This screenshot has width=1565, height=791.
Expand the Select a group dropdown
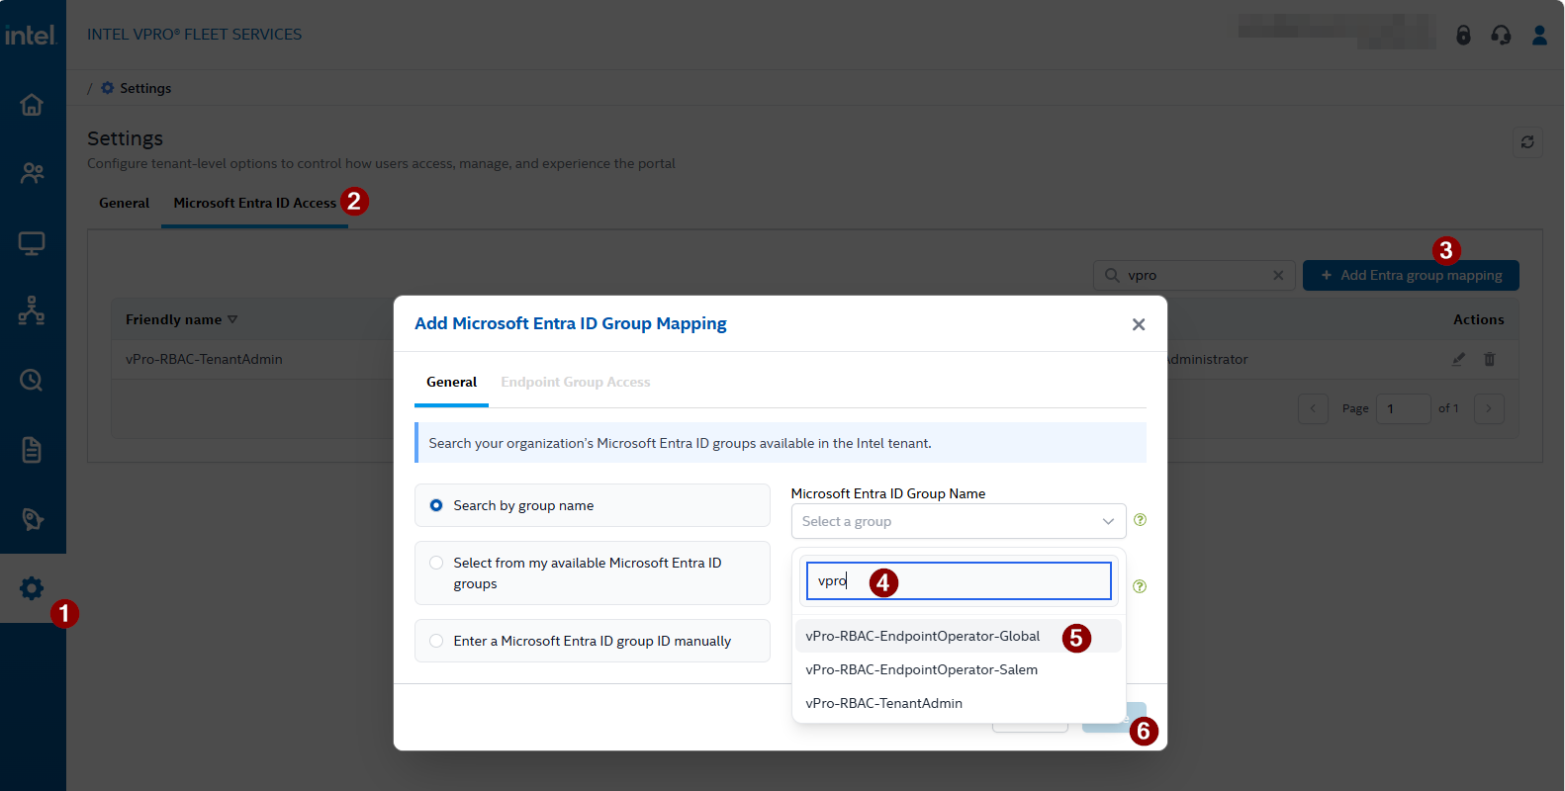[959, 521]
